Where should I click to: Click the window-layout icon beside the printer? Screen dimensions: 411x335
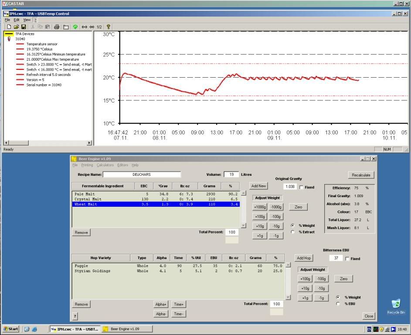pyautogui.click(x=66, y=27)
